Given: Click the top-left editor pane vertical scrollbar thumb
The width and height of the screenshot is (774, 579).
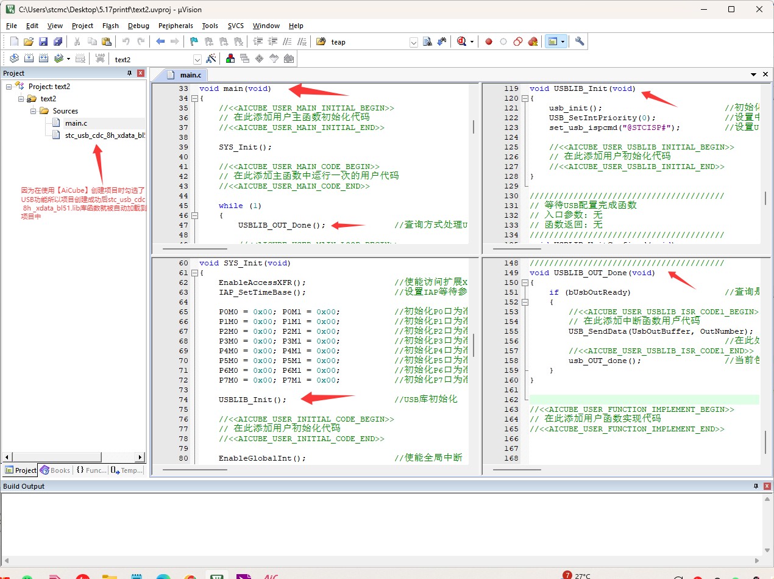Looking at the screenshot, I should 474,128.
